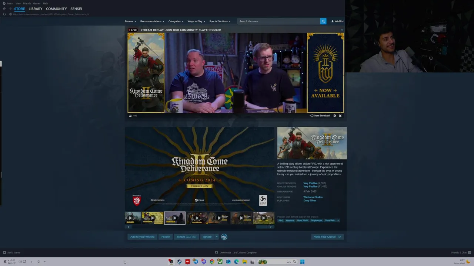Expand more tags with the plus button
The width and height of the screenshot is (474, 266).
pos(338,221)
